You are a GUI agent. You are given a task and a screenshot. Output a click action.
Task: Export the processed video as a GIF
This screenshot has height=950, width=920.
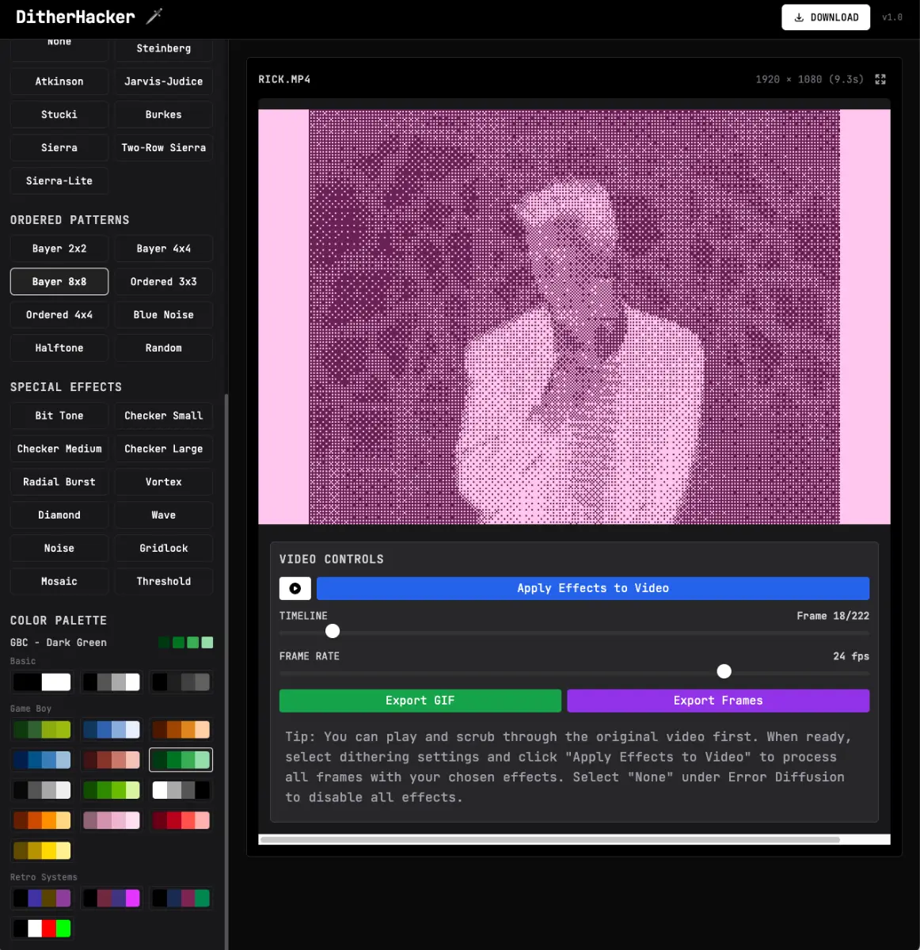pyautogui.click(x=420, y=701)
